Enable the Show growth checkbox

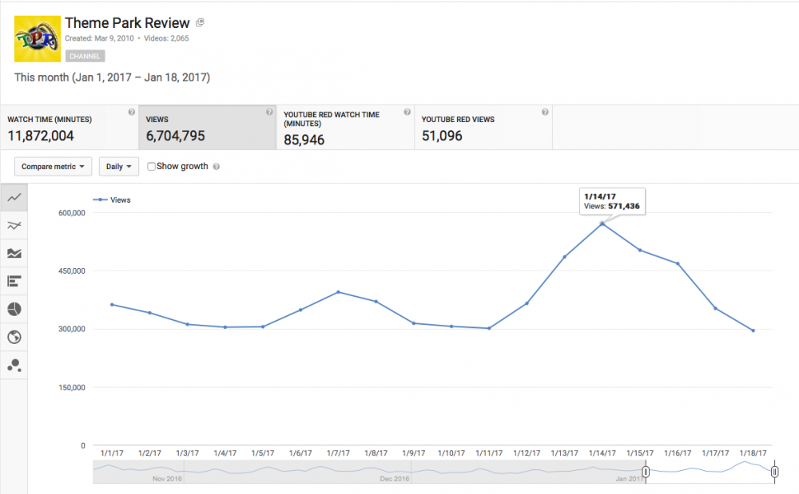[x=152, y=167]
